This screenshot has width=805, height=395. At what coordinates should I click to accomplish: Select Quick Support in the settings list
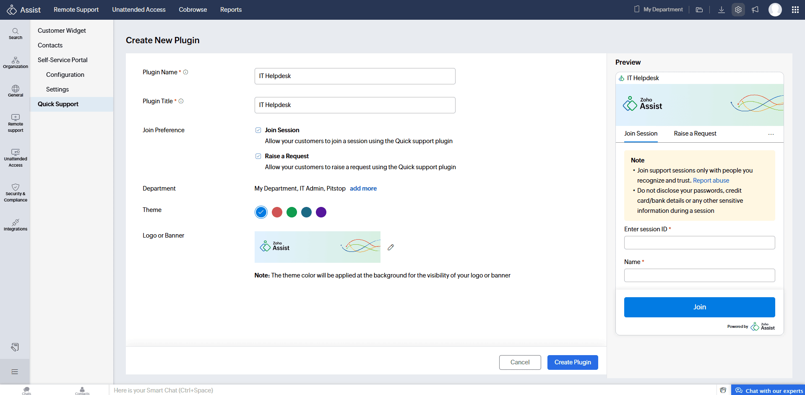[x=72, y=104]
